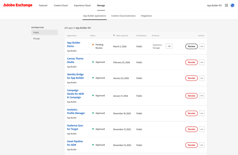Open the Experience Cloud menu
The image size is (238, 155).
pos(82,5)
